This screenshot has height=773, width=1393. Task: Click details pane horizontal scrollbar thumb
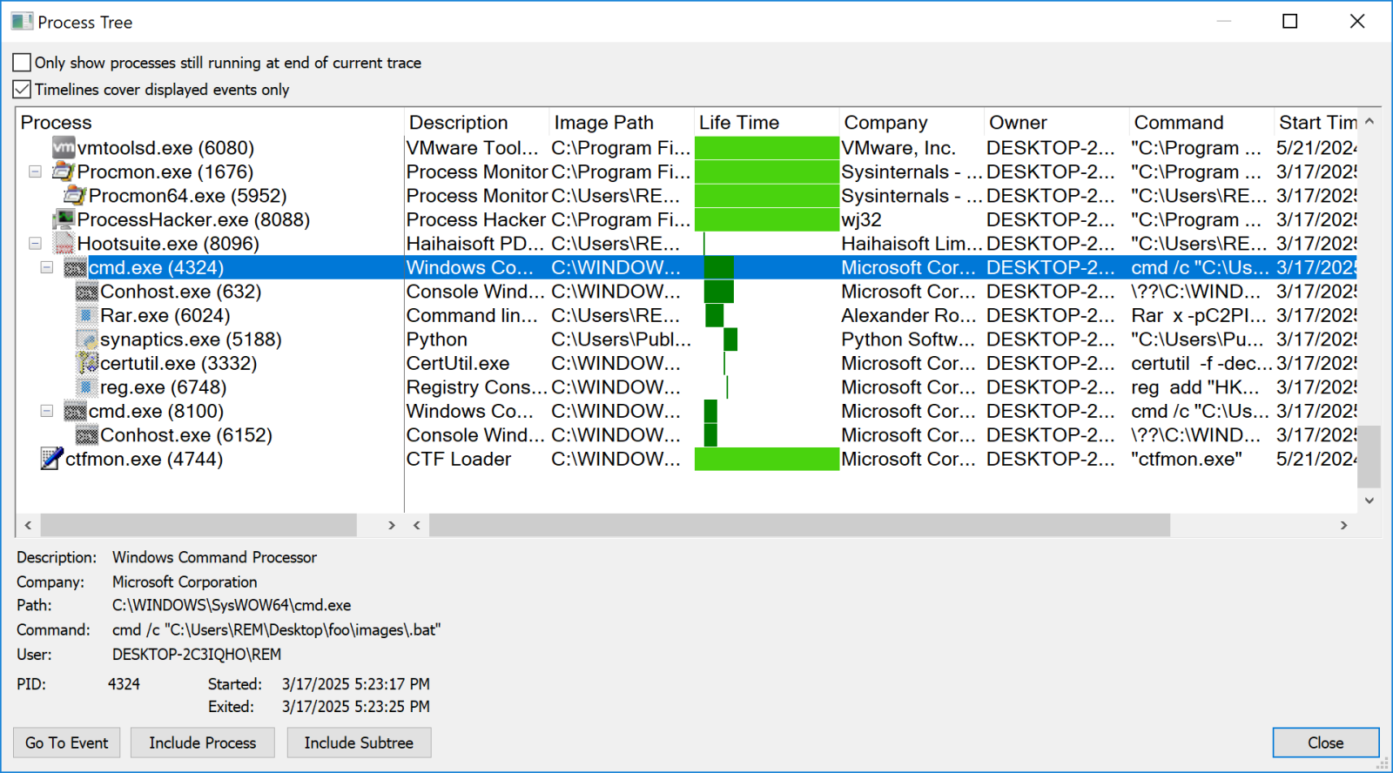pos(799,525)
